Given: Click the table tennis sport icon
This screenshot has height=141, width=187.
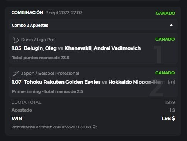Looking at the screenshot, I should point(16,40).
